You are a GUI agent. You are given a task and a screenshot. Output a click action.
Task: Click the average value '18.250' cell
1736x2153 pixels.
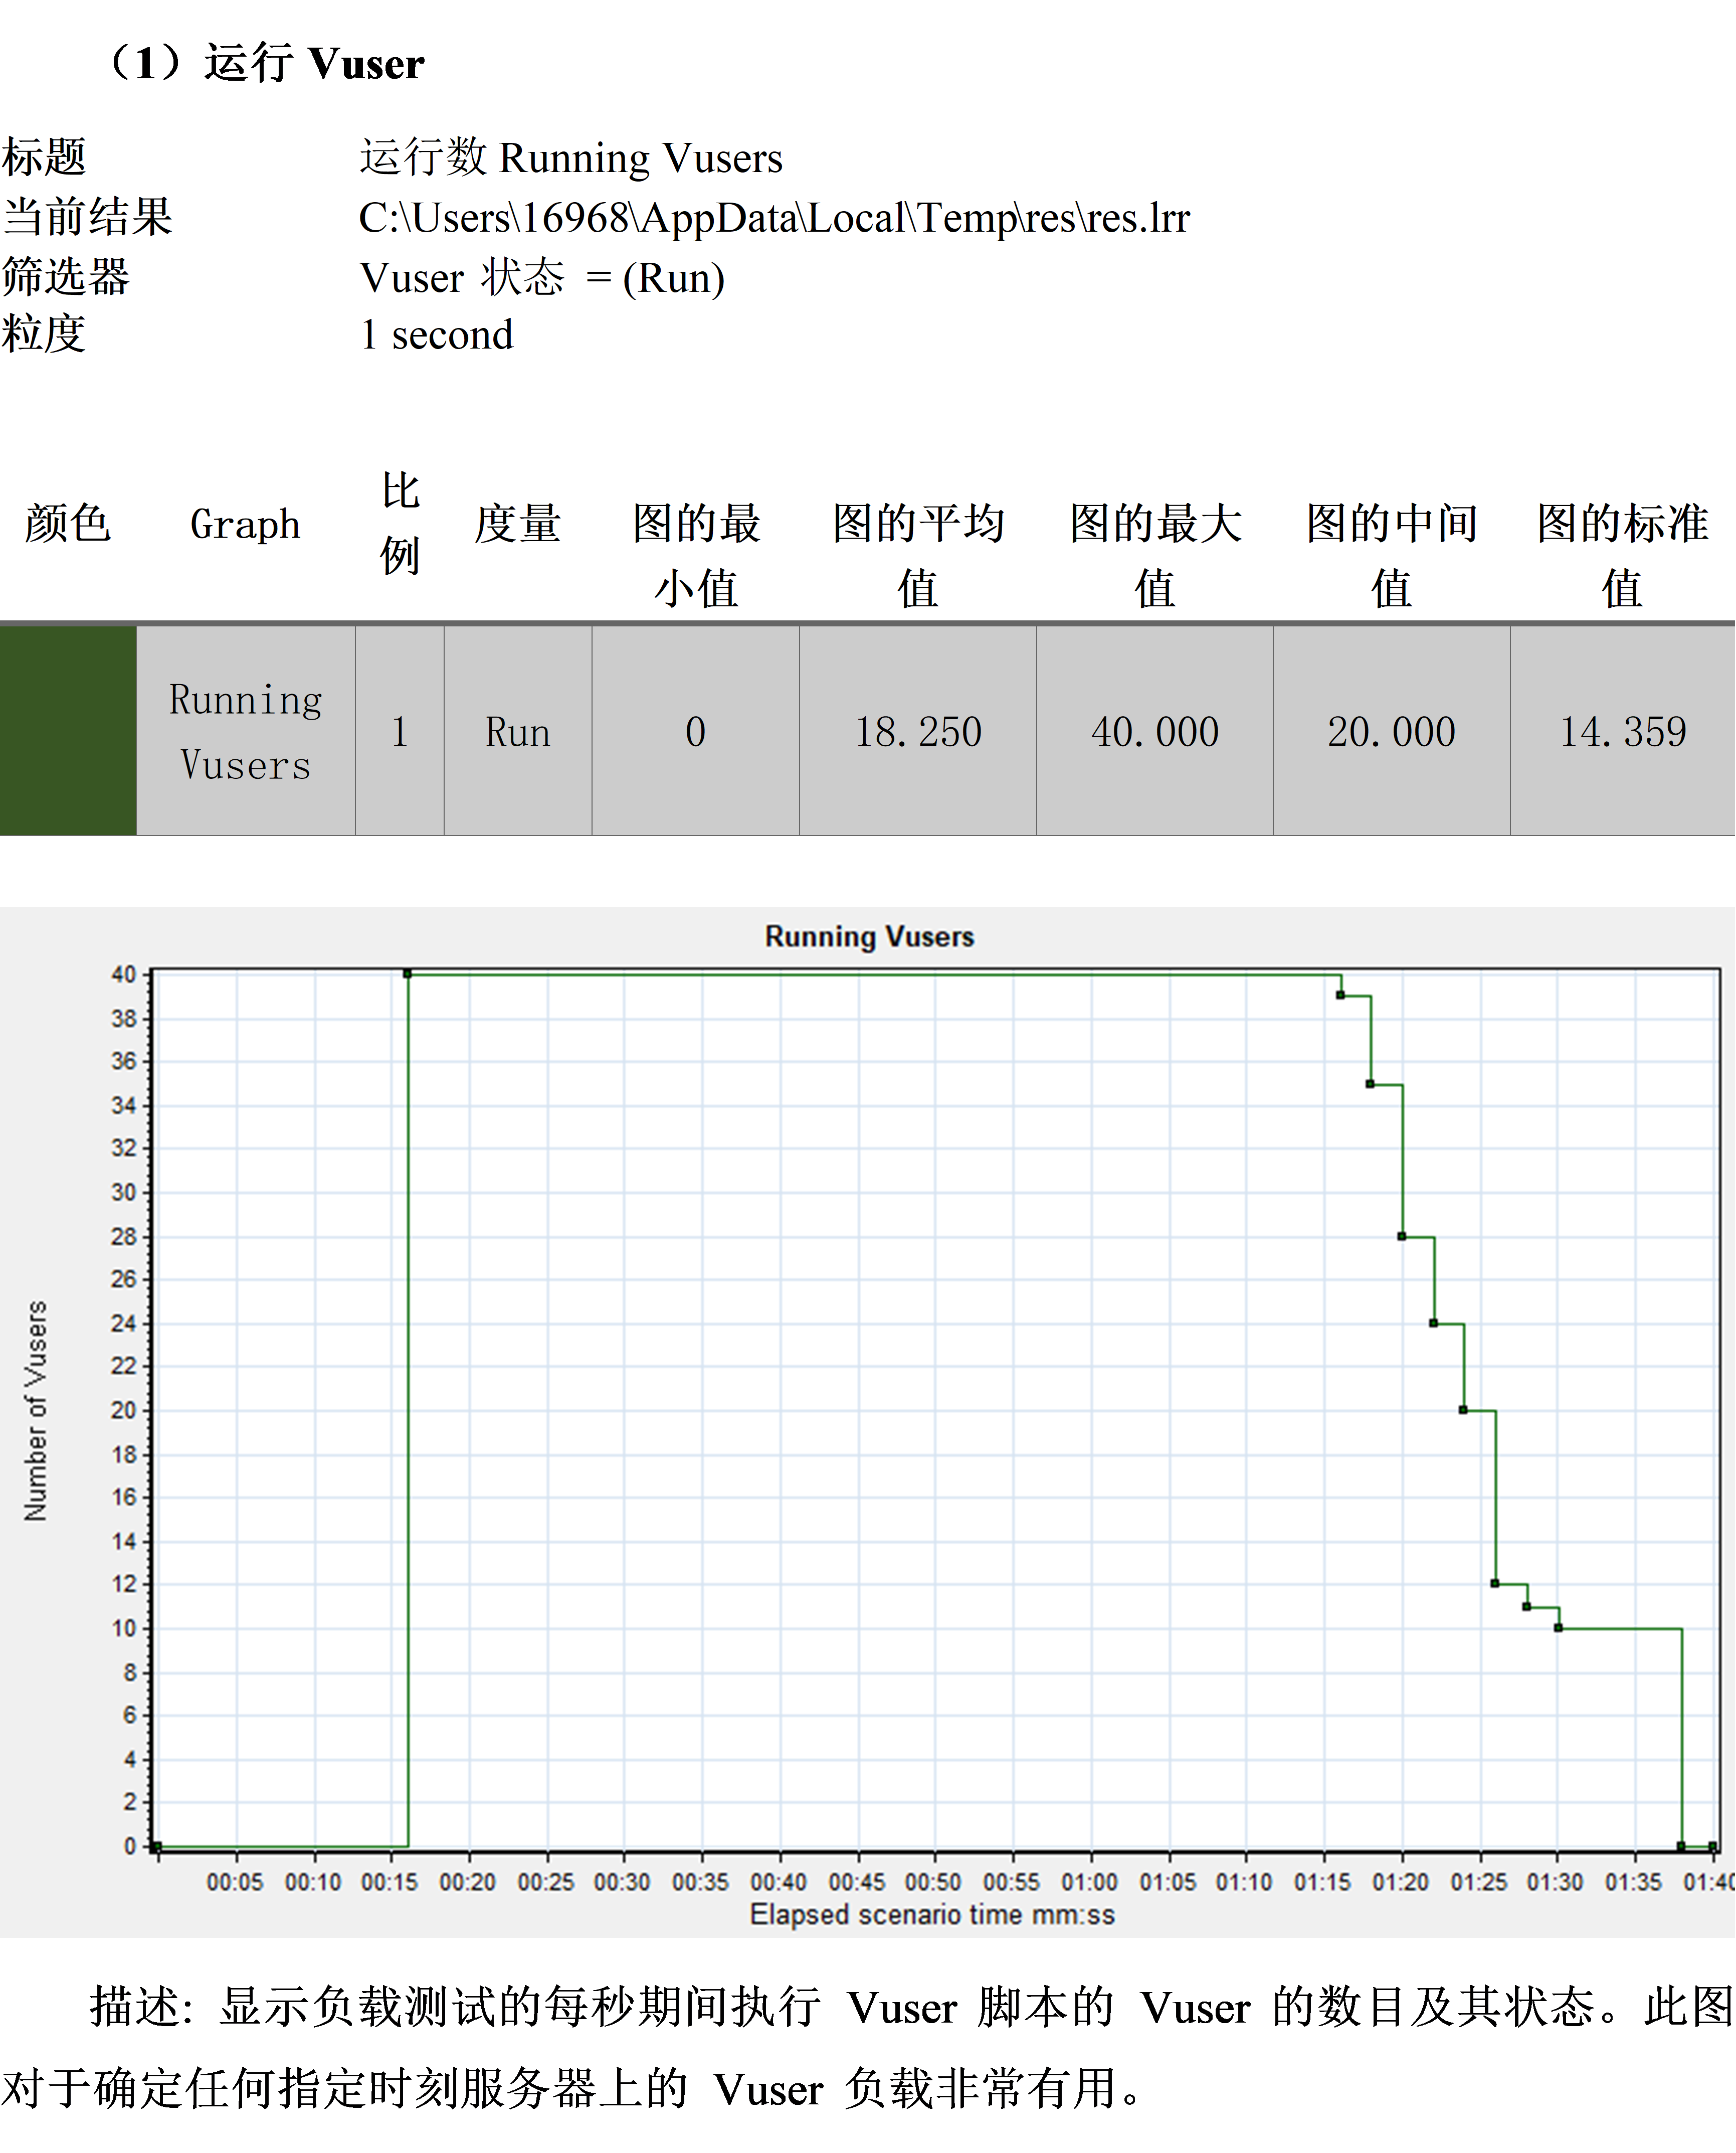[x=918, y=730]
